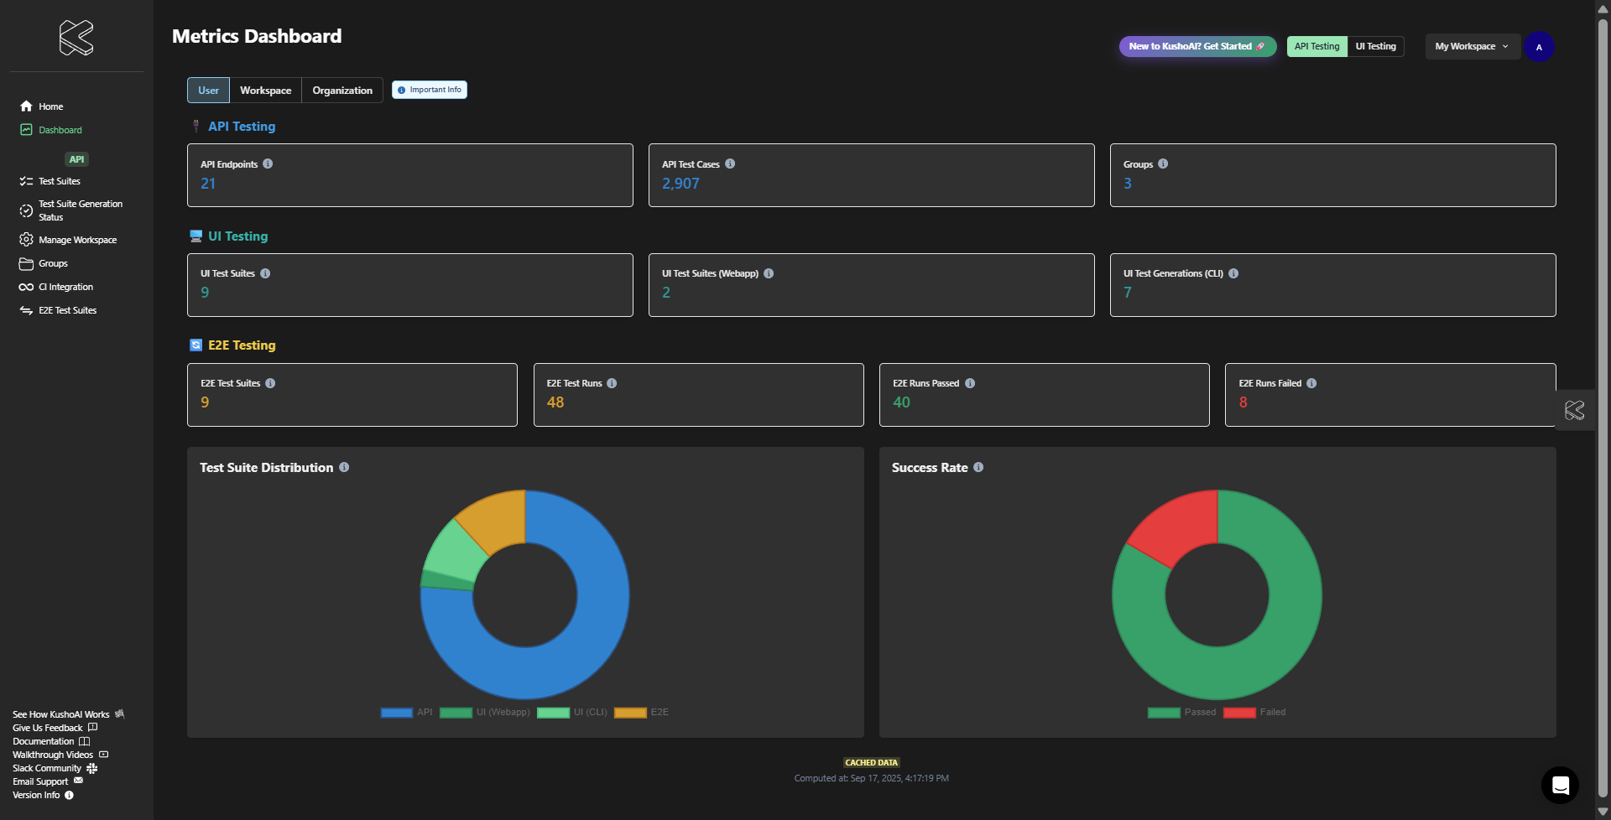Image resolution: width=1611 pixels, height=820 pixels.
Task: Open the Walkthrough Videos link
Action: pos(60,755)
